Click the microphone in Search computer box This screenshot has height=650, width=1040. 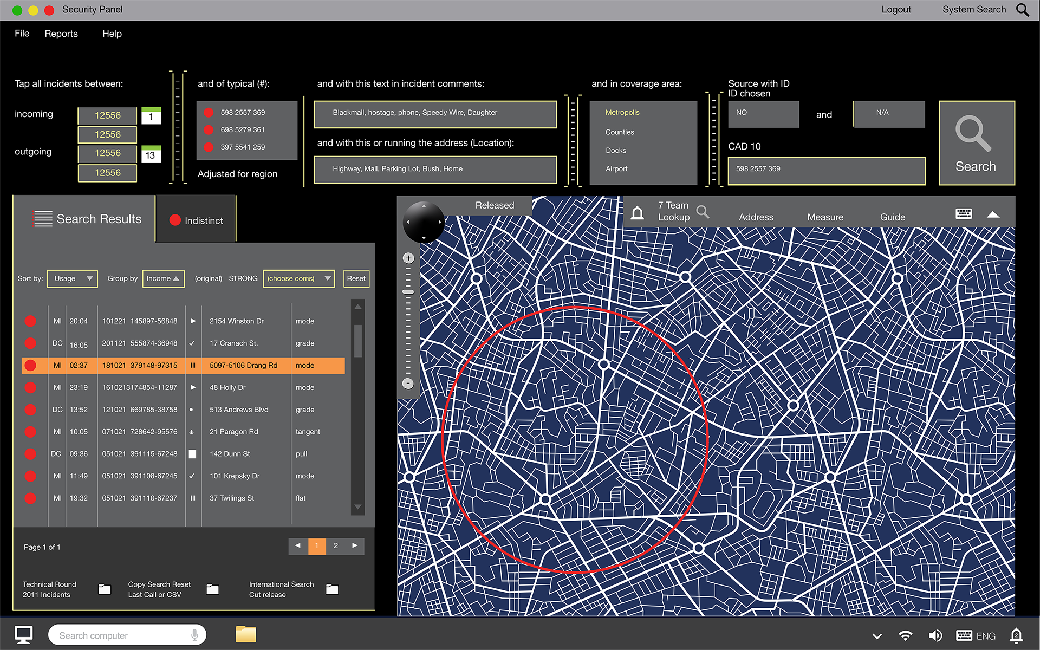(x=194, y=635)
